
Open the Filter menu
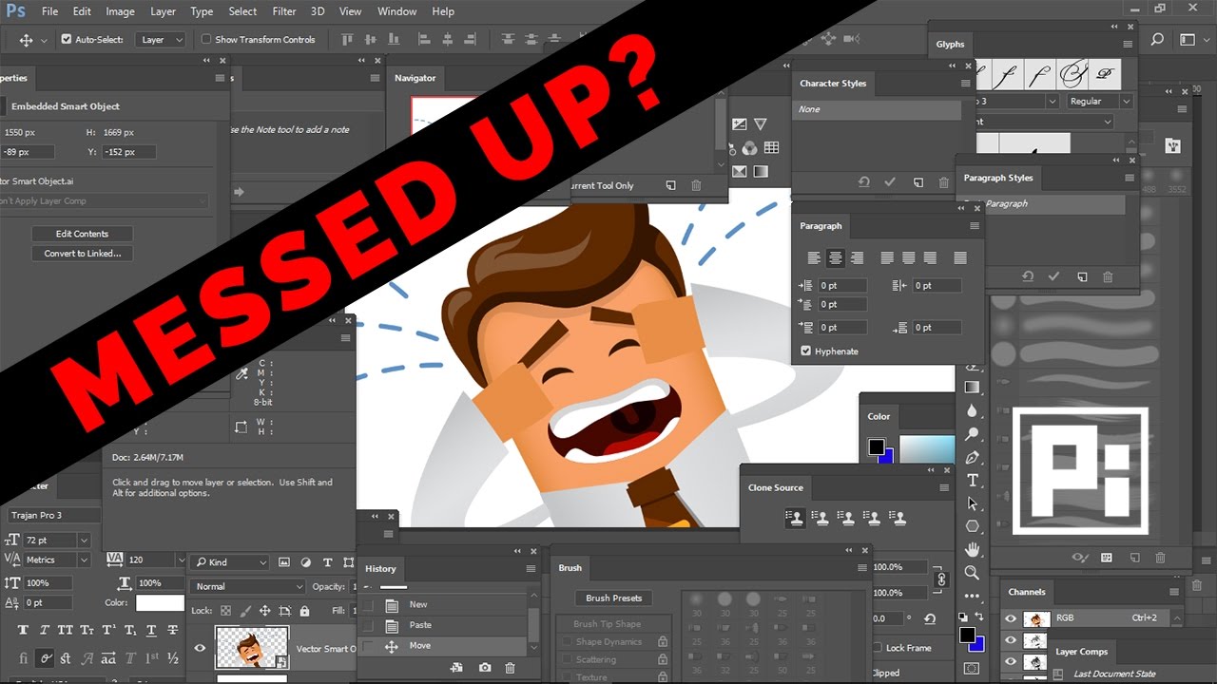(x=283, y=11)
